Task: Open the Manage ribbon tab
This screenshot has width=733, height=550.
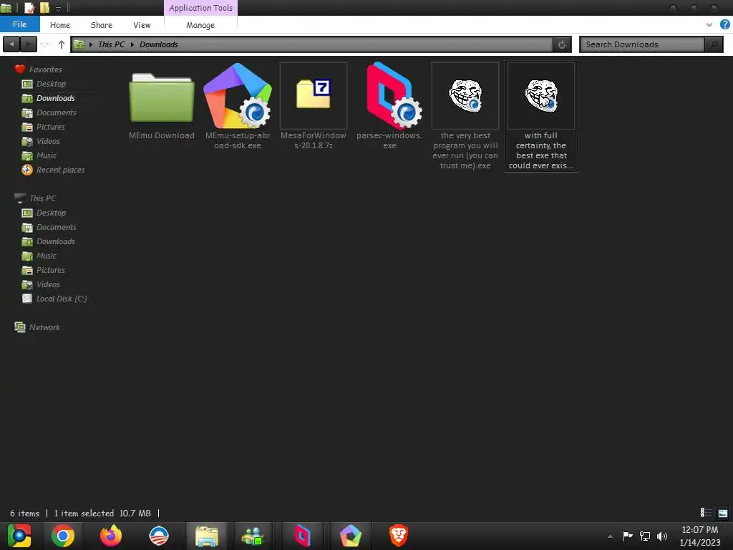Action: click(x=200, y=25)
